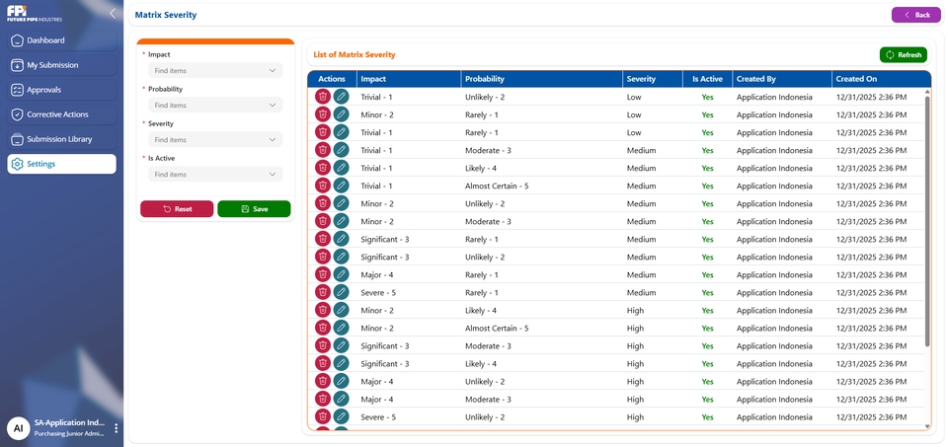
Task: Click the table's vertical scrollbar
Action: (927, 219)
